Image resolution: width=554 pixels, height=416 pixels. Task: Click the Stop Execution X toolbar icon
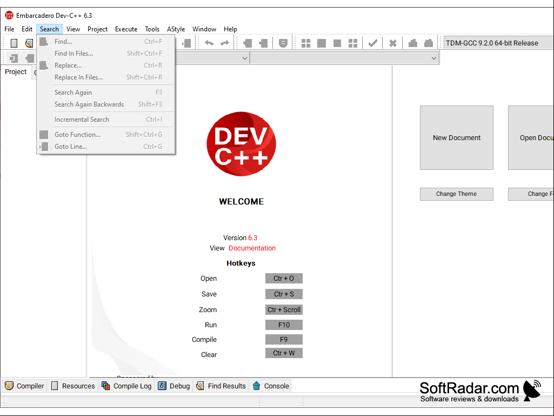[x=392, y=43]
